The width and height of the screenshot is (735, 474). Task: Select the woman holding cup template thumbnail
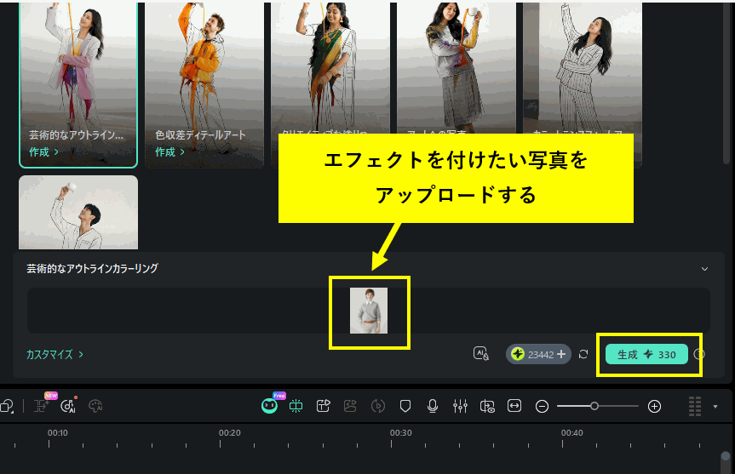[457, 68]
